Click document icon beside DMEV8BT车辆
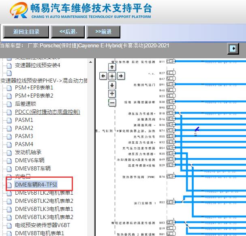 (x=9, y=169)
